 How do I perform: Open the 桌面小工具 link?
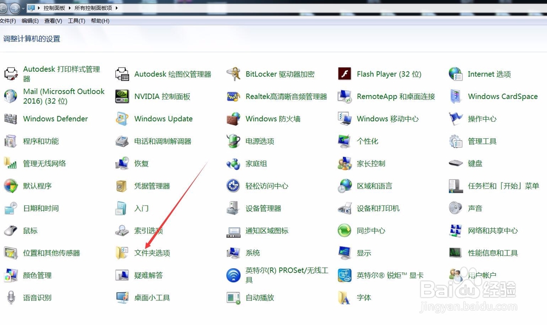152,298
